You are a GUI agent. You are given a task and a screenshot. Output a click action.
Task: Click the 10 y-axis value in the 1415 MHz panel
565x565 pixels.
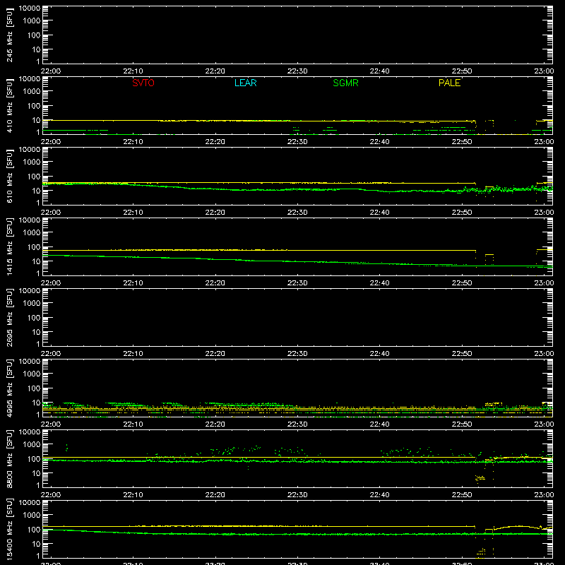click(36, 261)
